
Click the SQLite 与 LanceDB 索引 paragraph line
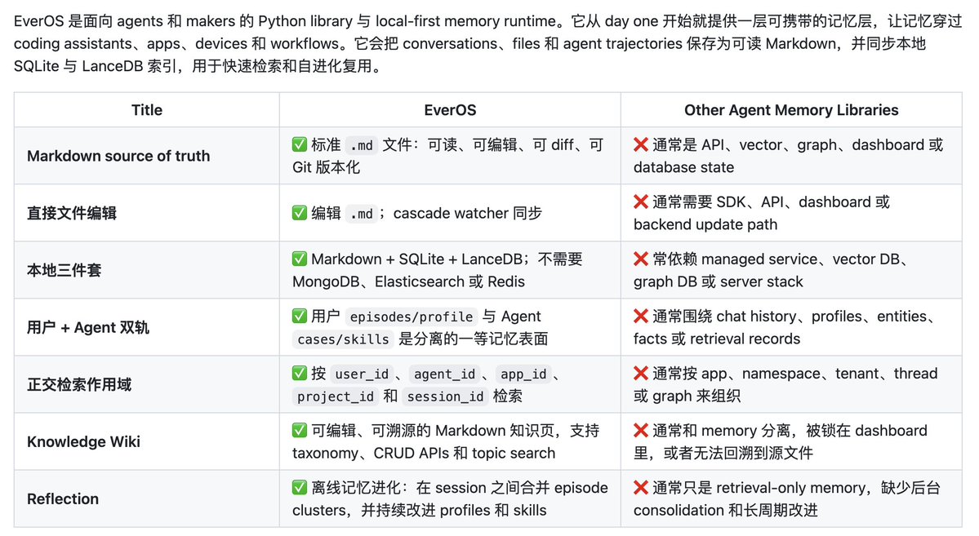click(199, 66)
